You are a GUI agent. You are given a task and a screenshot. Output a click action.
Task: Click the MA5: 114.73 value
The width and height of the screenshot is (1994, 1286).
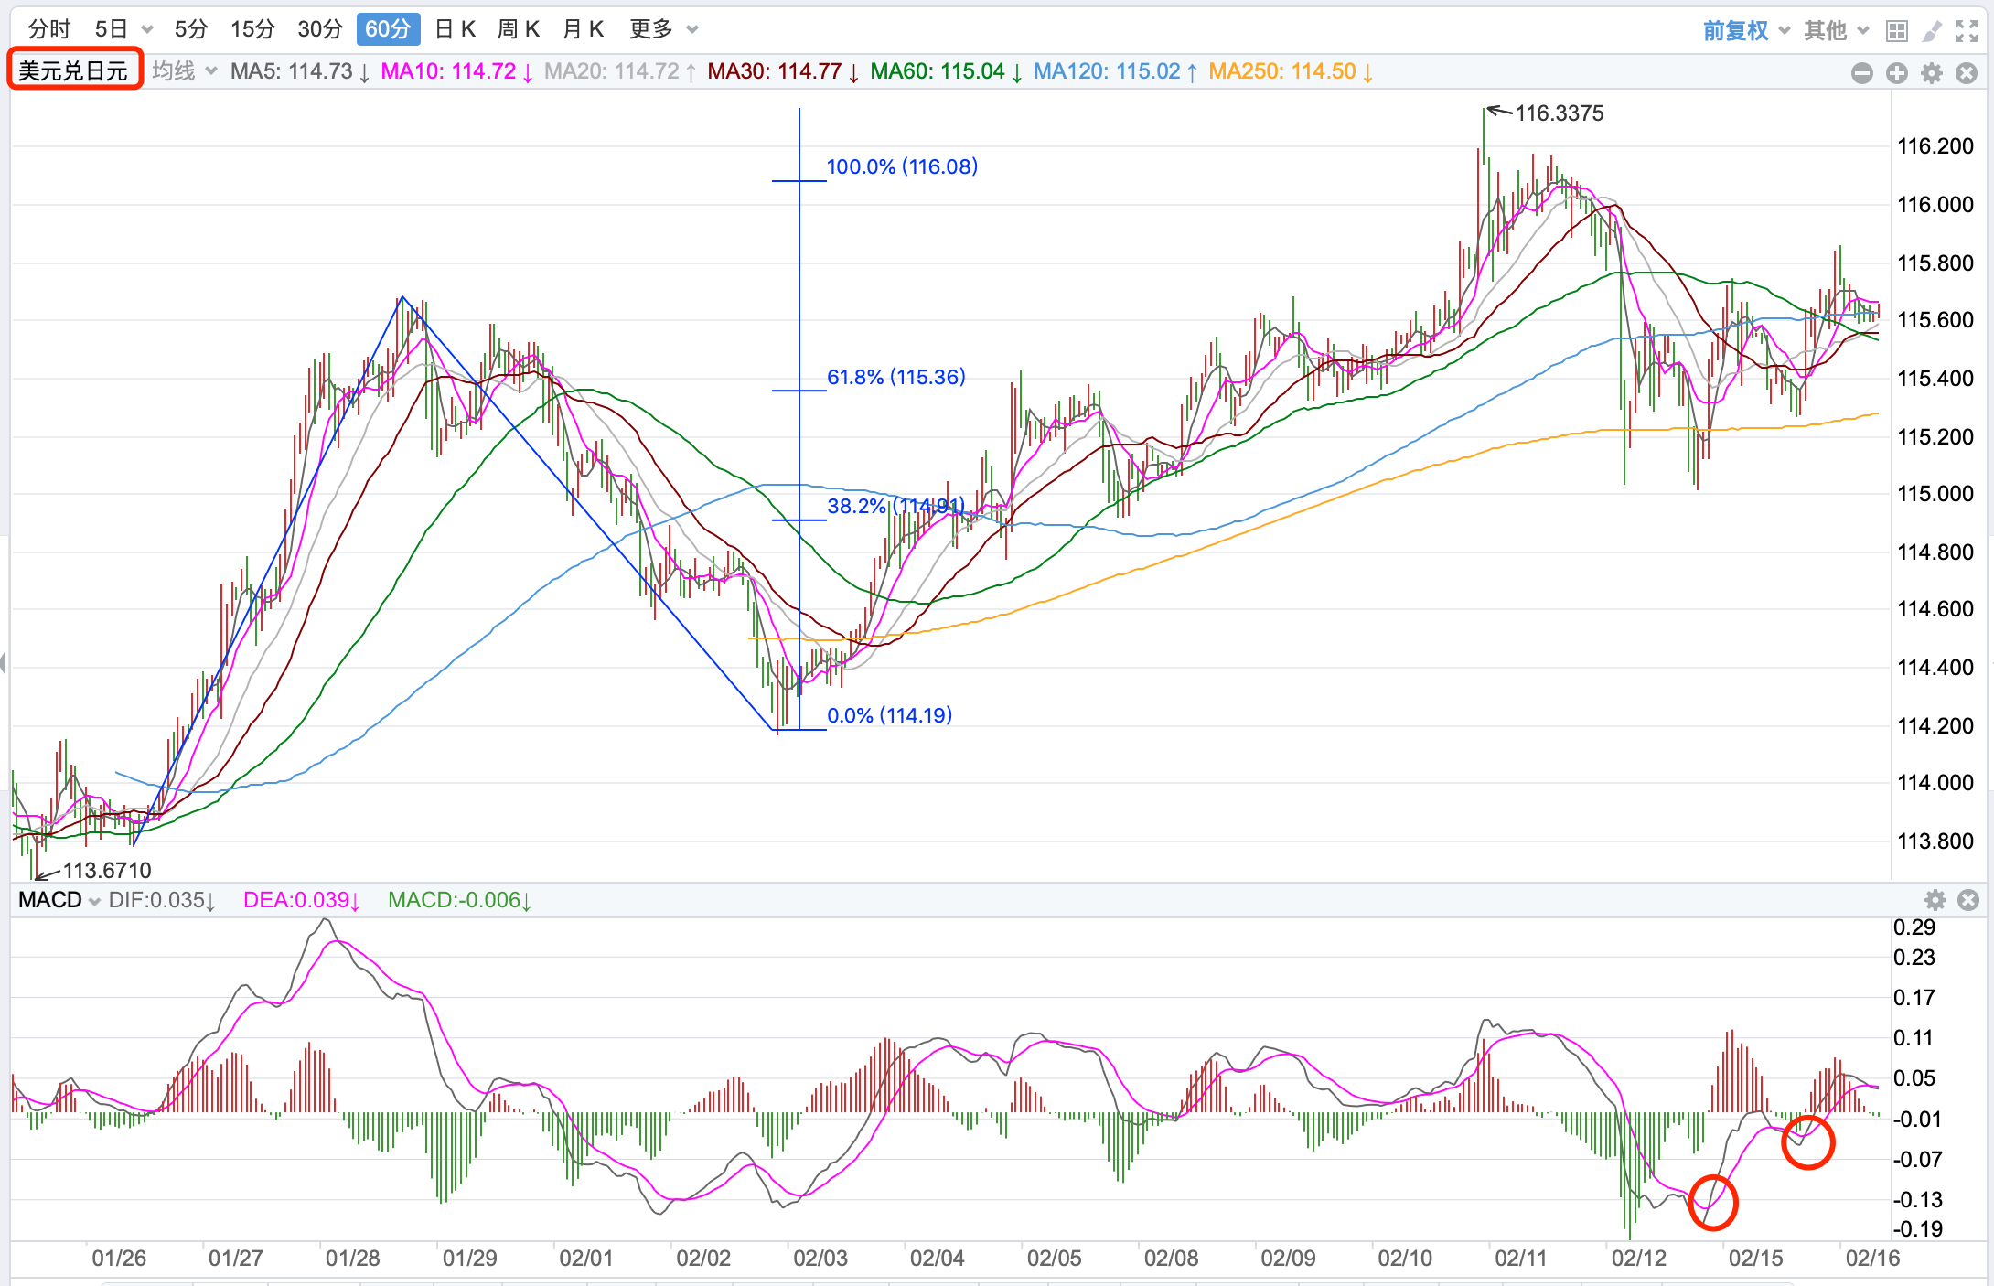tap(300, 71)
